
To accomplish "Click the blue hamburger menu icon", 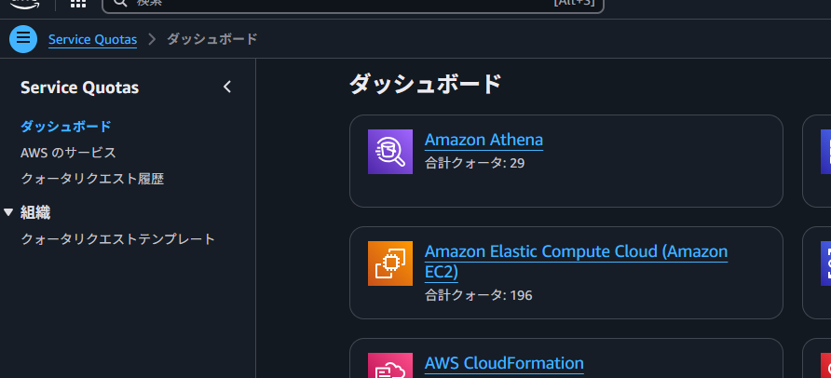I will click(x=23, y=39).
